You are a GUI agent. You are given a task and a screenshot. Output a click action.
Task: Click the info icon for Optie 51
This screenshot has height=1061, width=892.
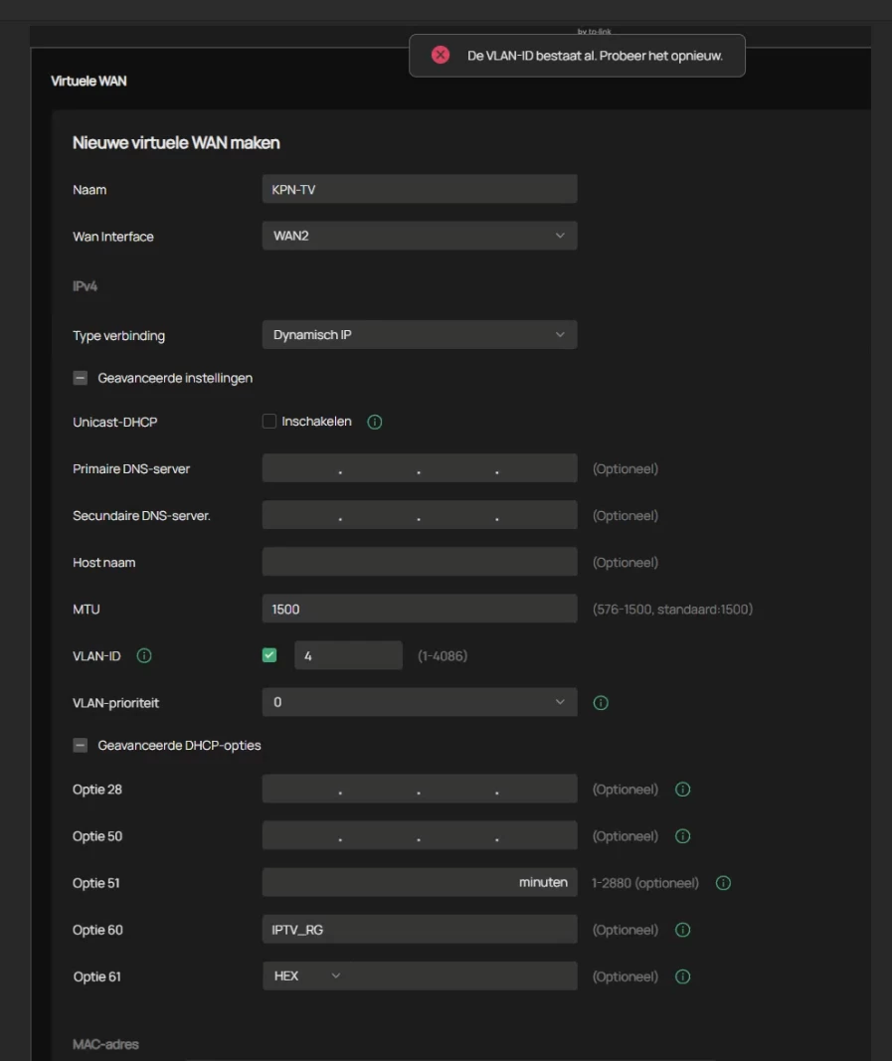pyautogui.click(x=723, y=883)
